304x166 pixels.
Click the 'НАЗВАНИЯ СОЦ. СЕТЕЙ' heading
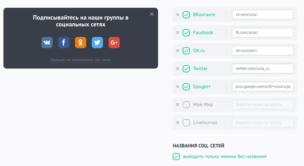[x=199, y=146]
